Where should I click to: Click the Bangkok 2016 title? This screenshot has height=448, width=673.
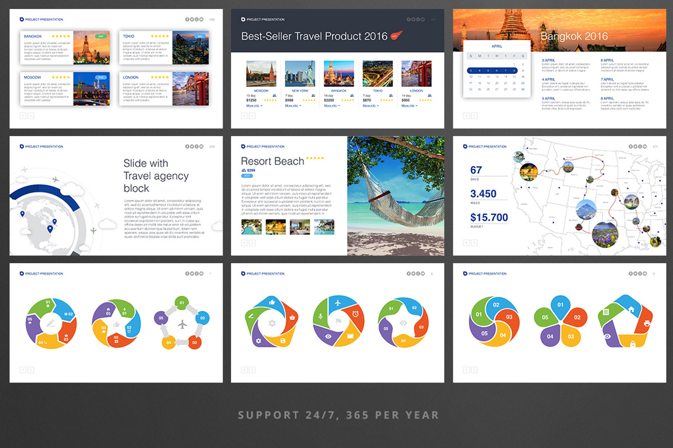tap(574, 36)
